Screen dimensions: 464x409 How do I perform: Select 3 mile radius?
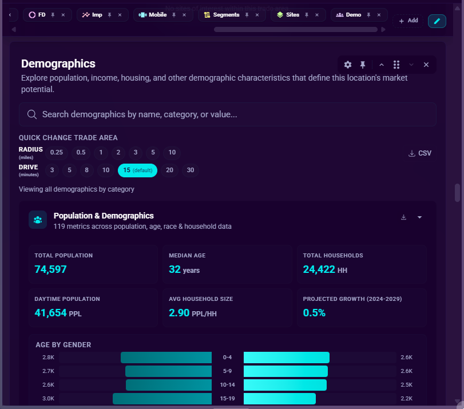coord(136,152)
